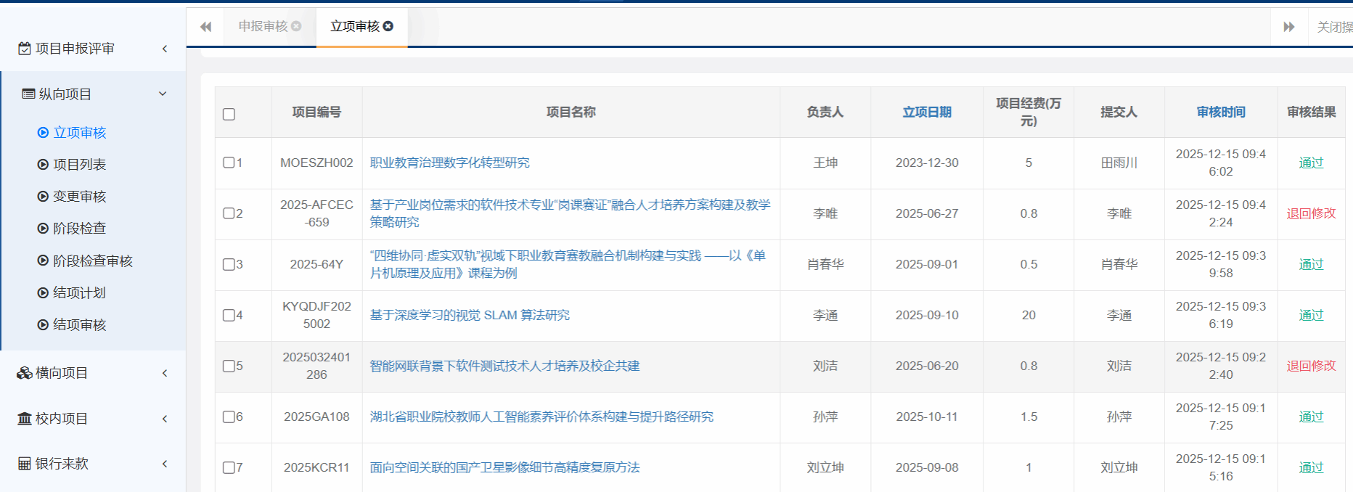This screenshot has height=492, width=1353.
Task: Click the 横向项目 cubes icon
Action: tap(25, 373)
